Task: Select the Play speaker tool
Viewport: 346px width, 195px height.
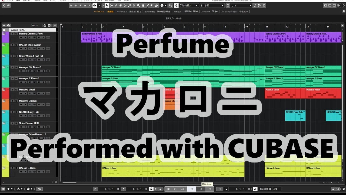Action: pyautogui.click(x=152, y=5)
